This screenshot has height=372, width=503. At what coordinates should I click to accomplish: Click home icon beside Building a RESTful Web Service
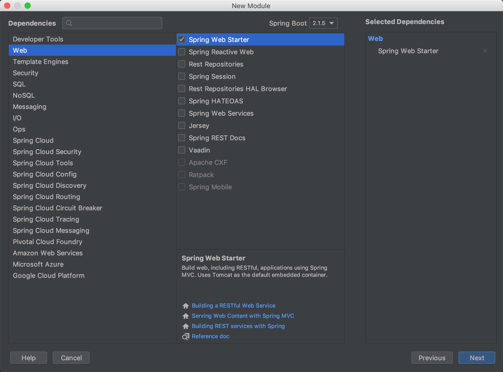coord(186,306)
